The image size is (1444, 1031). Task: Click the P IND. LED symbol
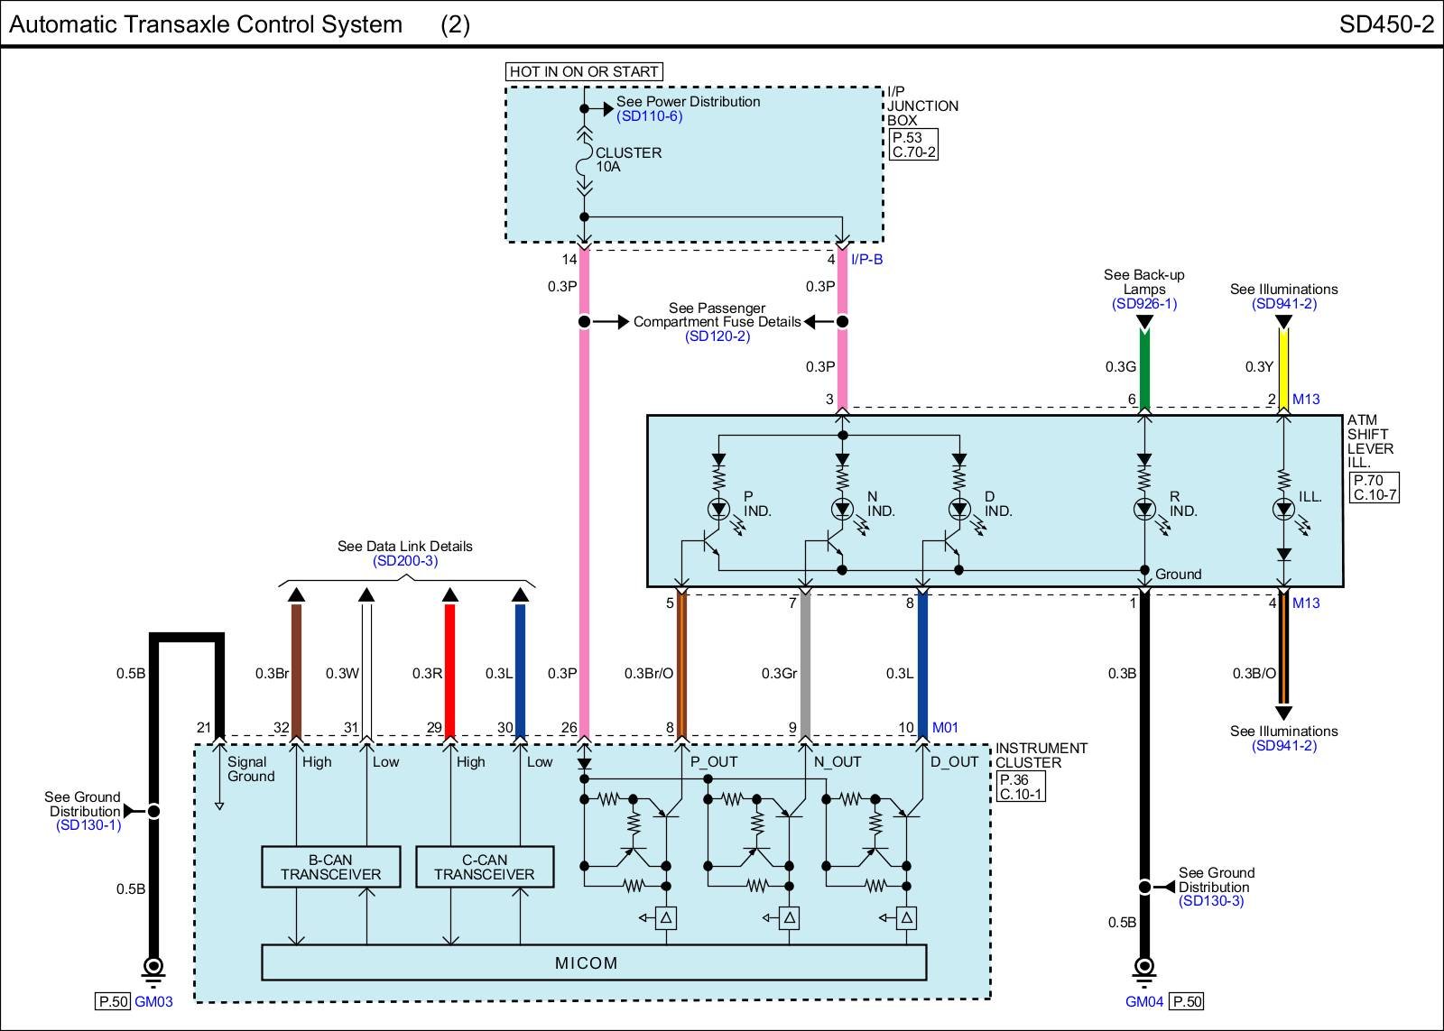(x=718, y=510)
